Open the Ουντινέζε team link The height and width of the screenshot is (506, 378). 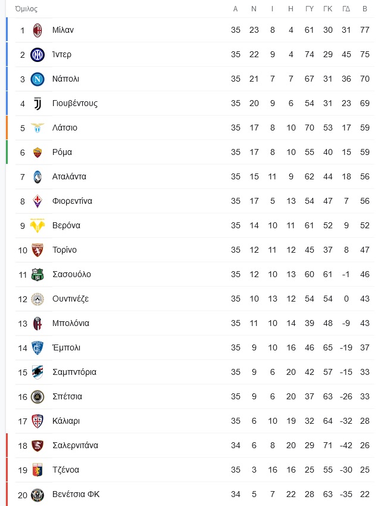[x=71, y=299]
